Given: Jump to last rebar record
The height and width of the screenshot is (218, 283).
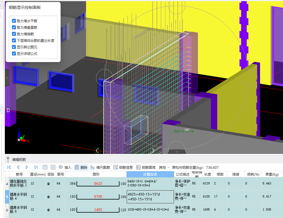Looking at the screenshot, I should [36, 167].
